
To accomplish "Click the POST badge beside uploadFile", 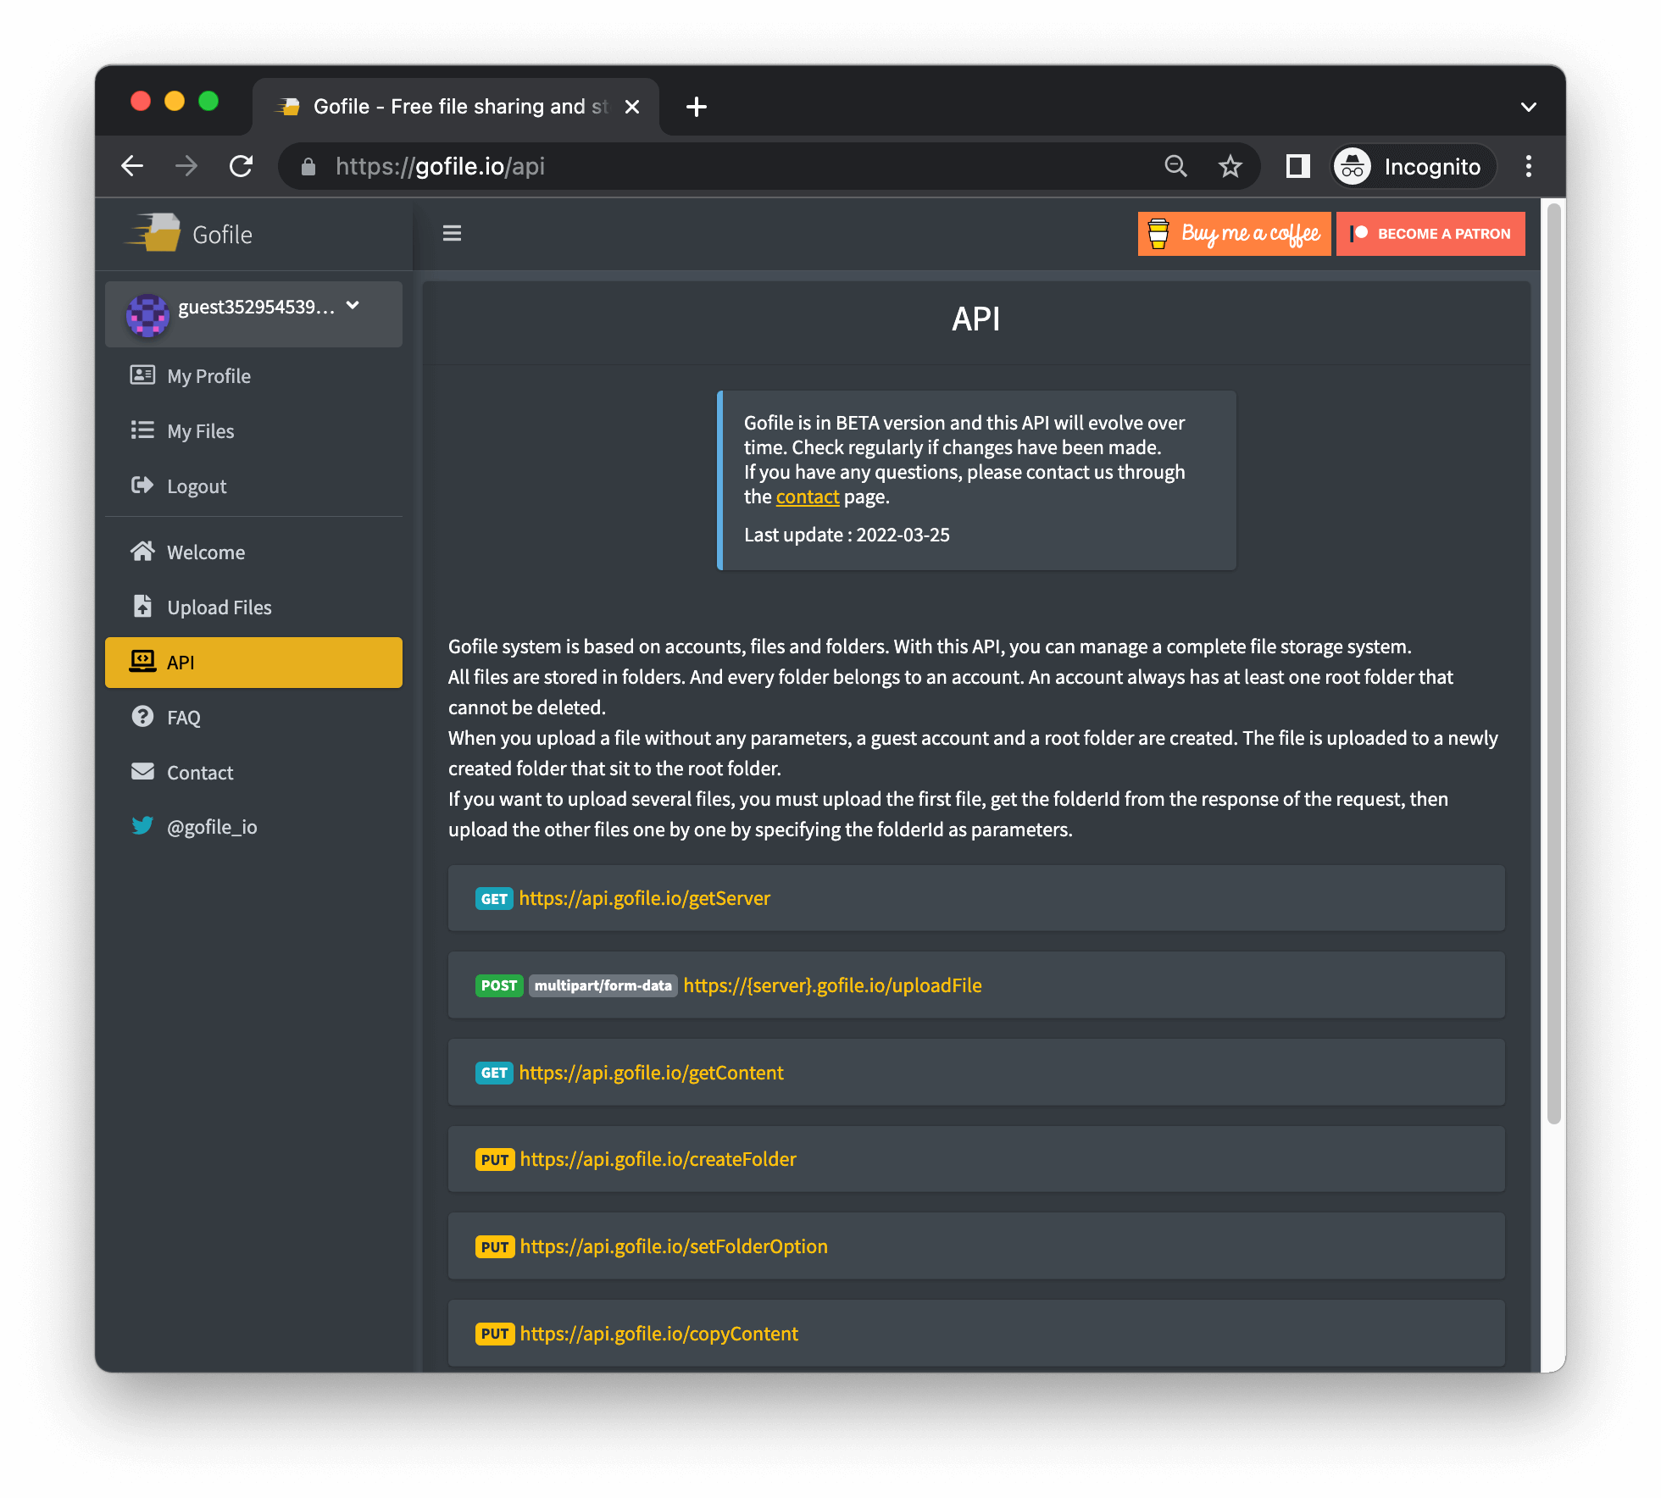I will tap(499, 985).
